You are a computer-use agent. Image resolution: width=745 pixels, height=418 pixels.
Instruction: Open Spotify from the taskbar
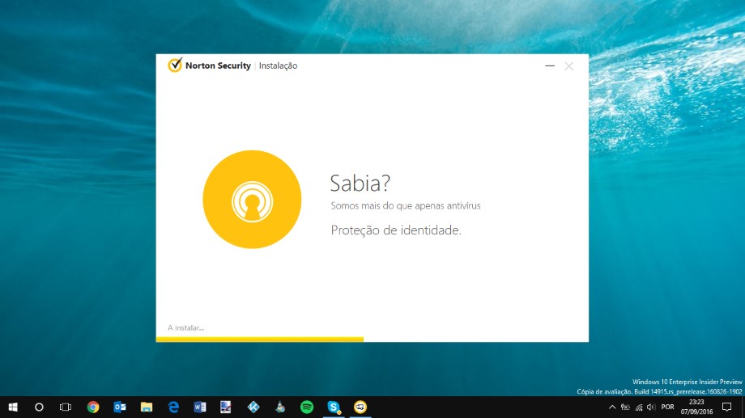[x=306, y=407]
